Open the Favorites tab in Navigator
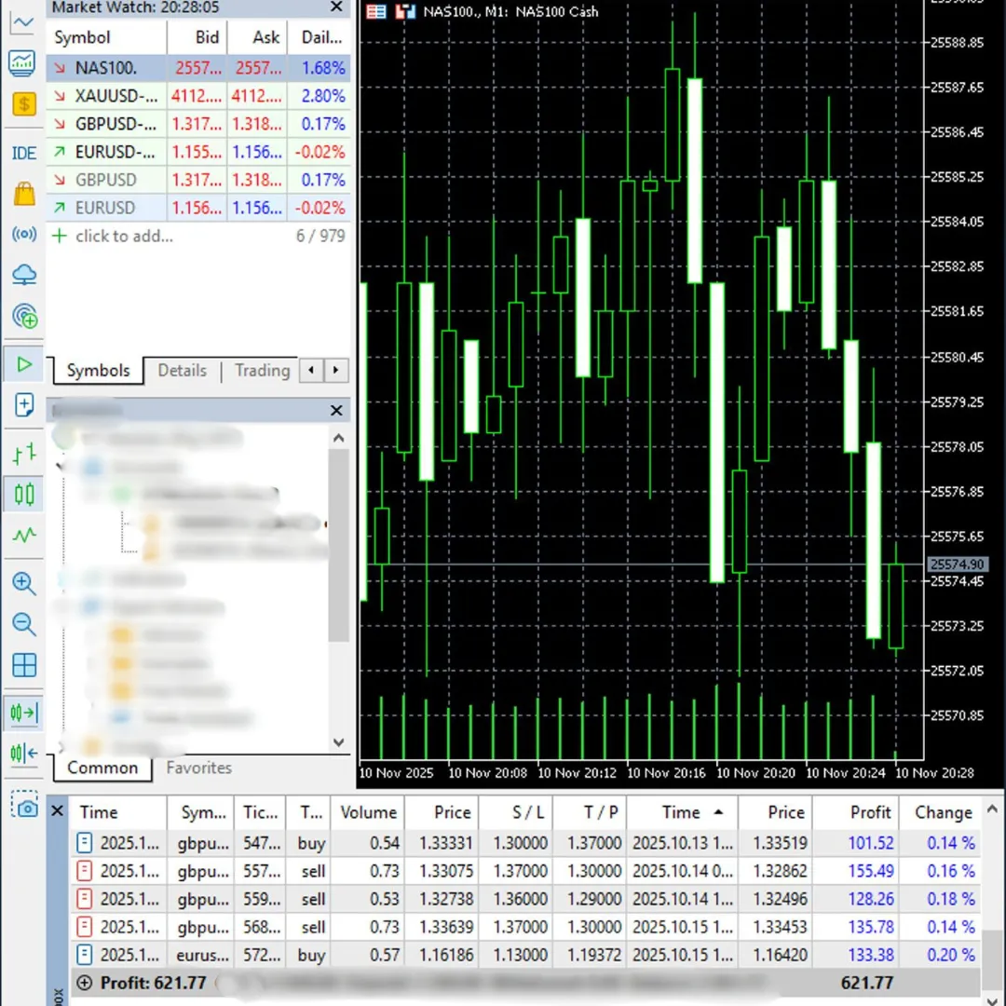 point(198,768)
